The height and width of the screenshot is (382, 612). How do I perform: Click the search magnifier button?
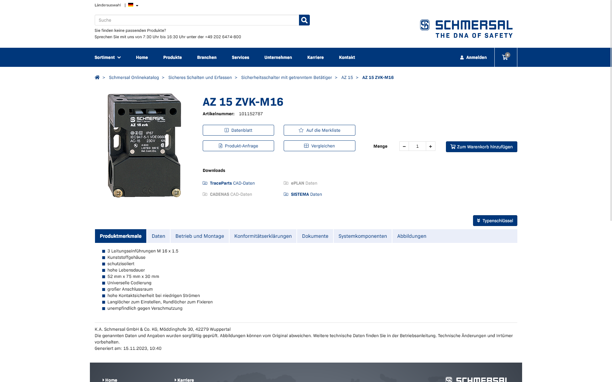click(x=304, y=20)
